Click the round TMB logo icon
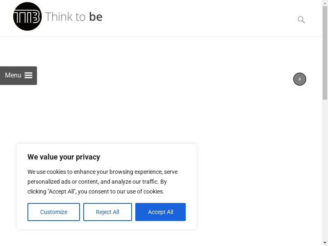Image resolution: width=328 pixels, height=246 pixels. coord(27,17)
